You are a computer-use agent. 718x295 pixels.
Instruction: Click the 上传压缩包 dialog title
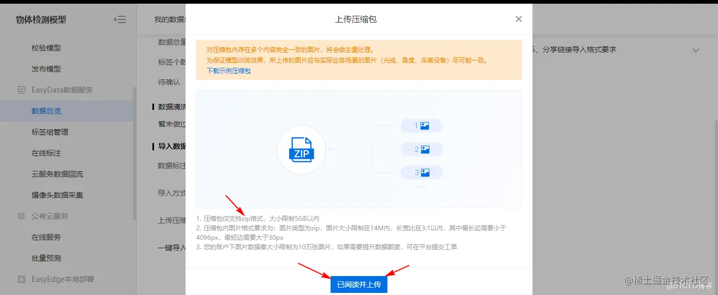[356, 19]
